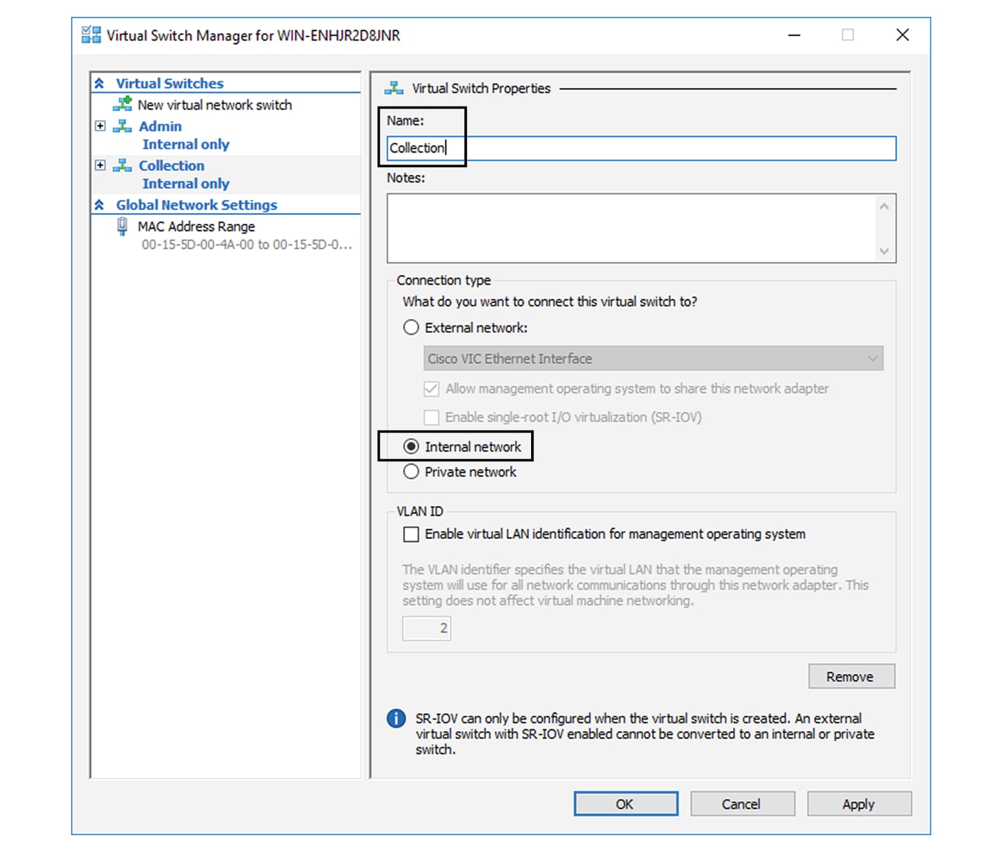Click the SR-IOV information icon
This screenshot has width=1003, height=852.
[395, 719]
